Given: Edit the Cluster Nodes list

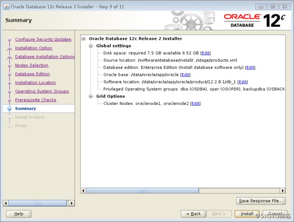Looking at the screenshot, I should pyautogui.click(x=195, y=104).
